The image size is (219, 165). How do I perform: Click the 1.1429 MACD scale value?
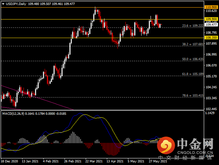pos(210,113)
